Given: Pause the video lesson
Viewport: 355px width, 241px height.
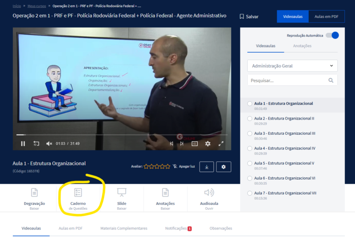Looking at the screenshot, I should point(23,144).
